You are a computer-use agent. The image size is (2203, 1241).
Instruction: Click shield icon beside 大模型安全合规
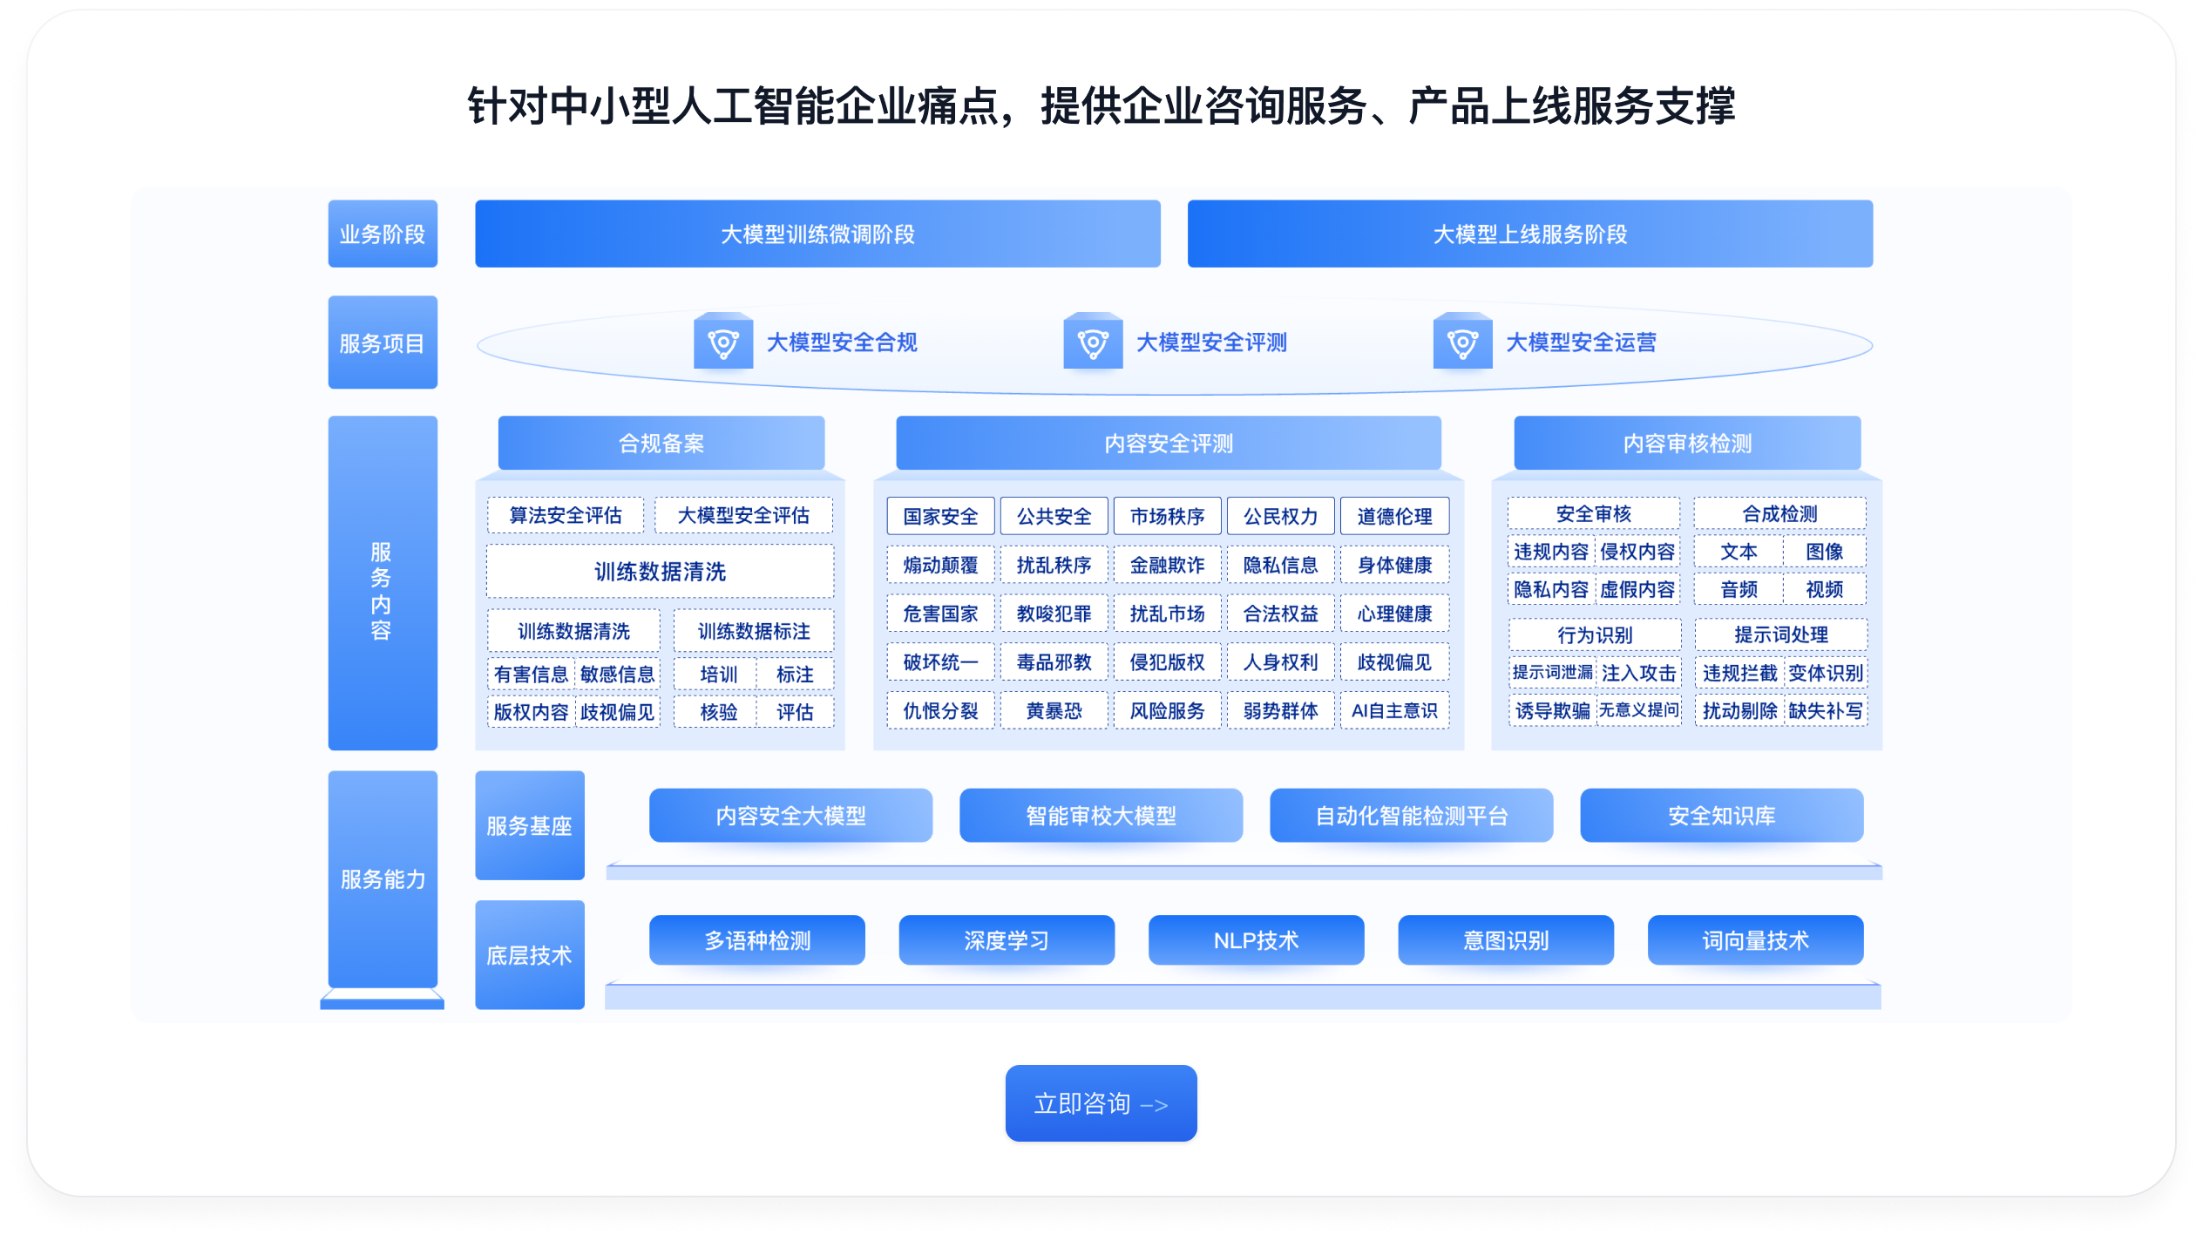(722, 342)
